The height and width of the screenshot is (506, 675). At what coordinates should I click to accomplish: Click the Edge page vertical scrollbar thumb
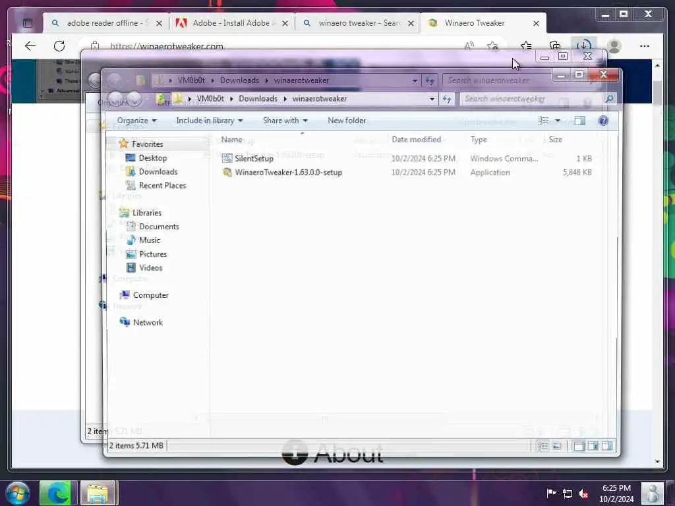[657, 92]
